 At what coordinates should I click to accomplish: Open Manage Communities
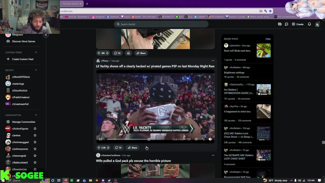21,122
